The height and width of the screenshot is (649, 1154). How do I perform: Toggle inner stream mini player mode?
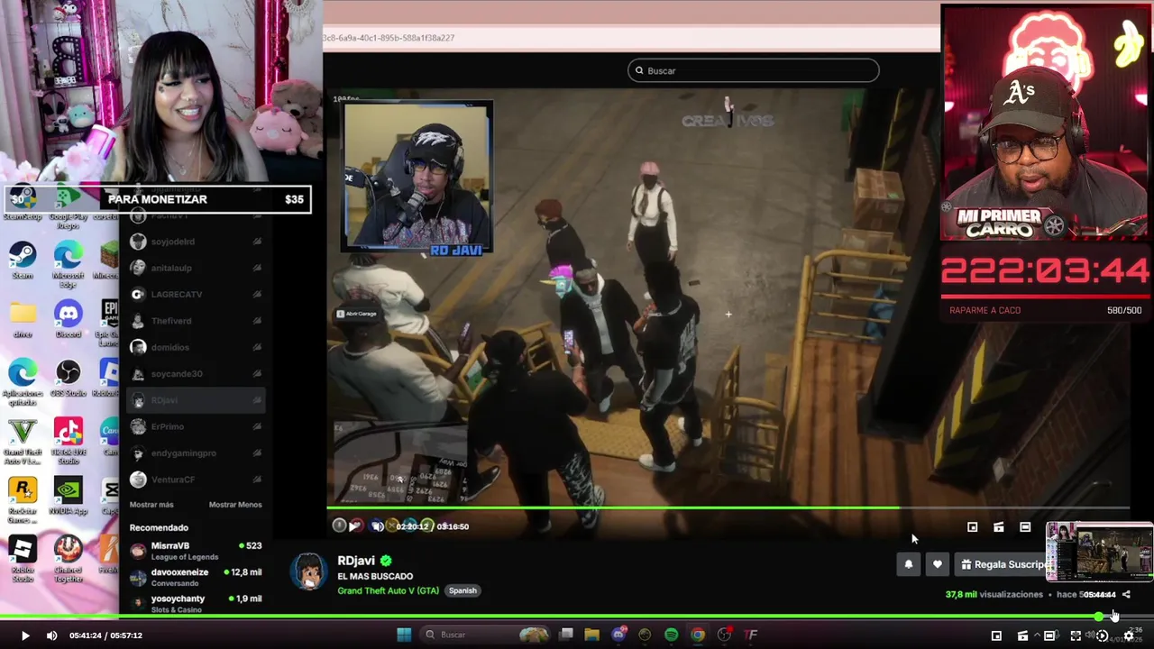972,527
